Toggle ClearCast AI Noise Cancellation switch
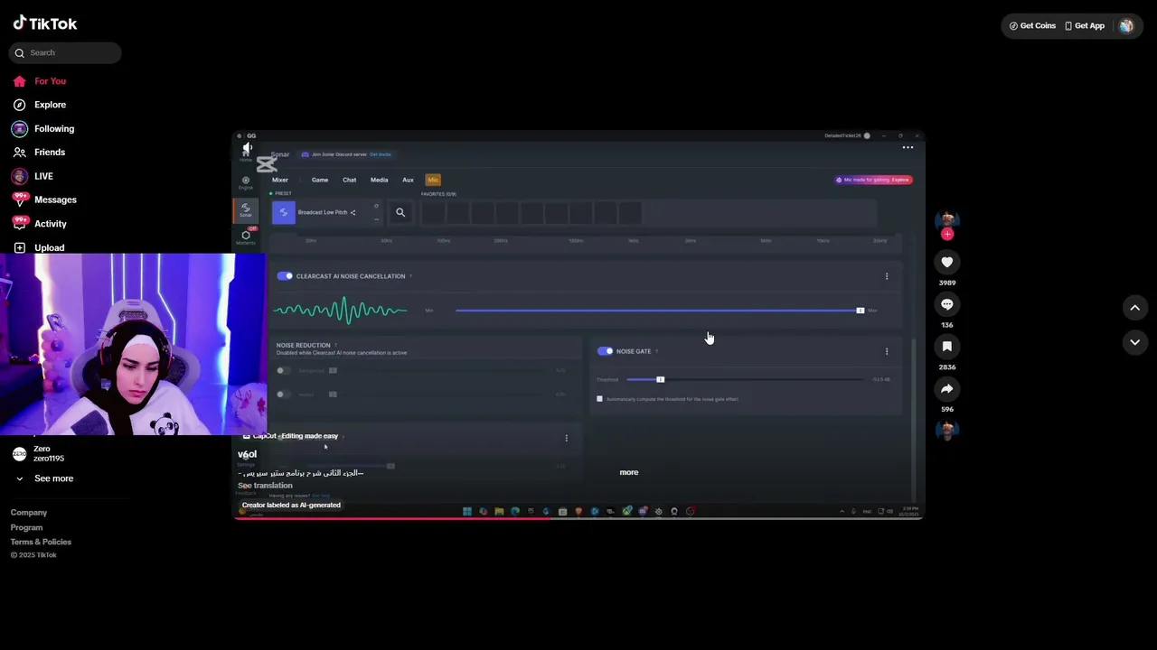Image resolution: width=1157 pixels, height=650 pixels. [285, 276]
